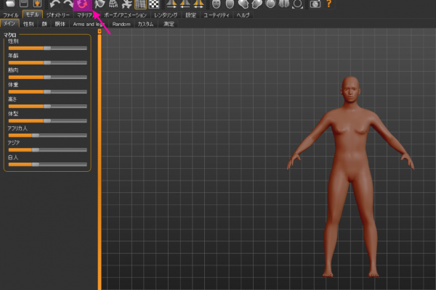This screenshot has height=290, width=436.
Task: Open the ファイル tab
Action: point(11,15)
